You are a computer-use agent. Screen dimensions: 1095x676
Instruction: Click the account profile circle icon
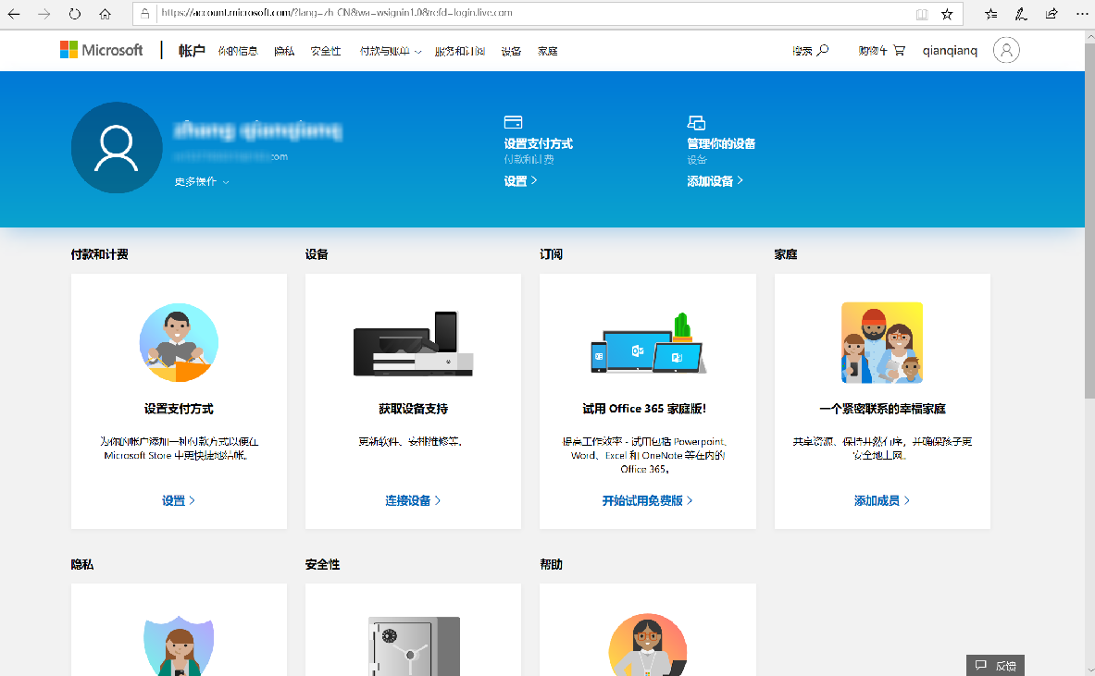pos(1006,51)
